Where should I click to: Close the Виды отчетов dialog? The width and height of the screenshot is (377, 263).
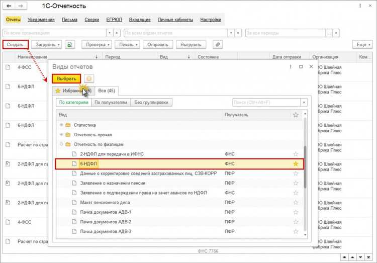click(311, 67)
